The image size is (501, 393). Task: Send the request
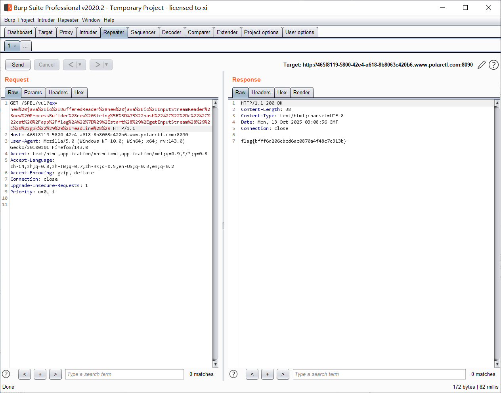tap(18, 65)
